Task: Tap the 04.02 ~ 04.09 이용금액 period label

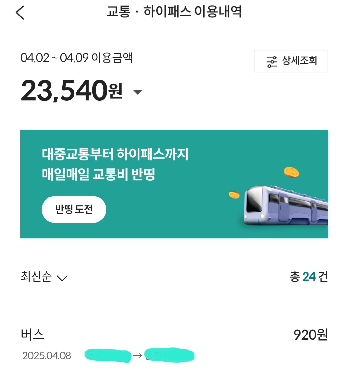Action: point(77,58)
